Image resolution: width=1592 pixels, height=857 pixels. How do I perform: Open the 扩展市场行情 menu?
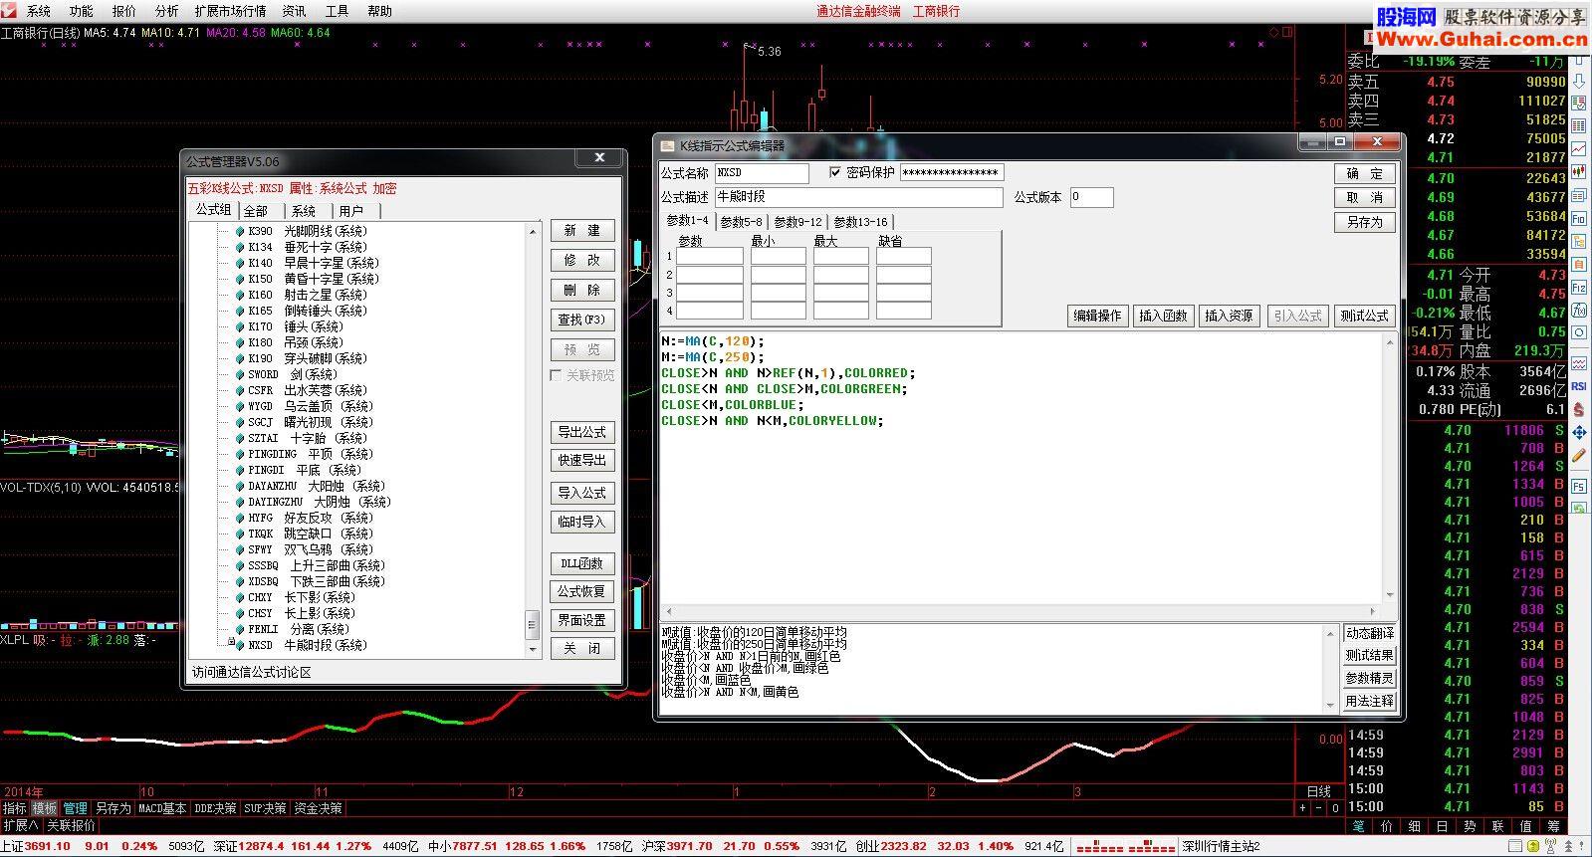tap(230, 11)
